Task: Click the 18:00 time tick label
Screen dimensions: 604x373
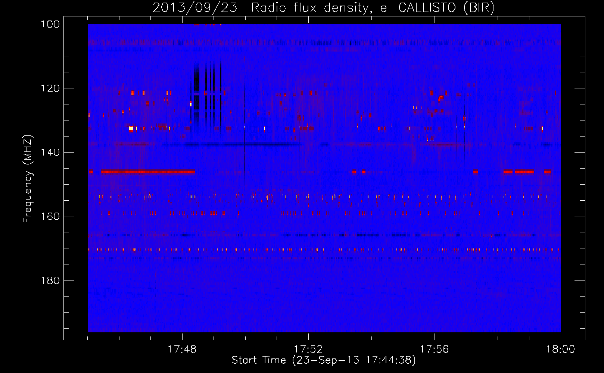Action: [x=561, y=350]
